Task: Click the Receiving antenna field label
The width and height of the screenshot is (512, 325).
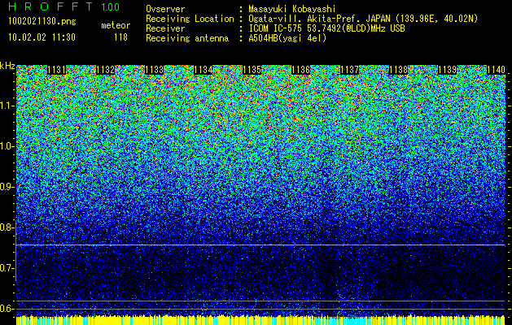Action: pyautogui.click(x=187, y=38)
